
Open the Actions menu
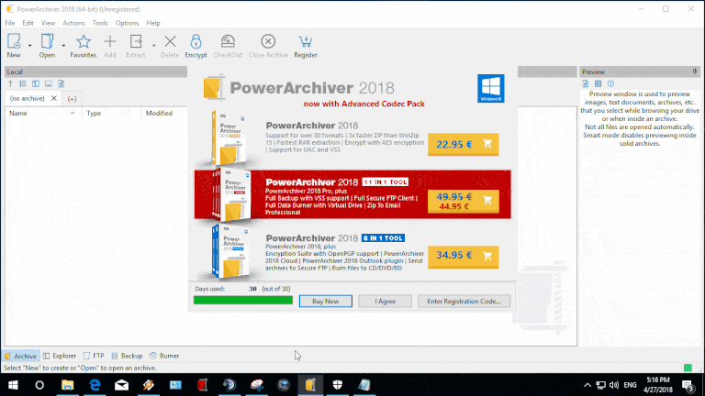click(x=74, y=22)
